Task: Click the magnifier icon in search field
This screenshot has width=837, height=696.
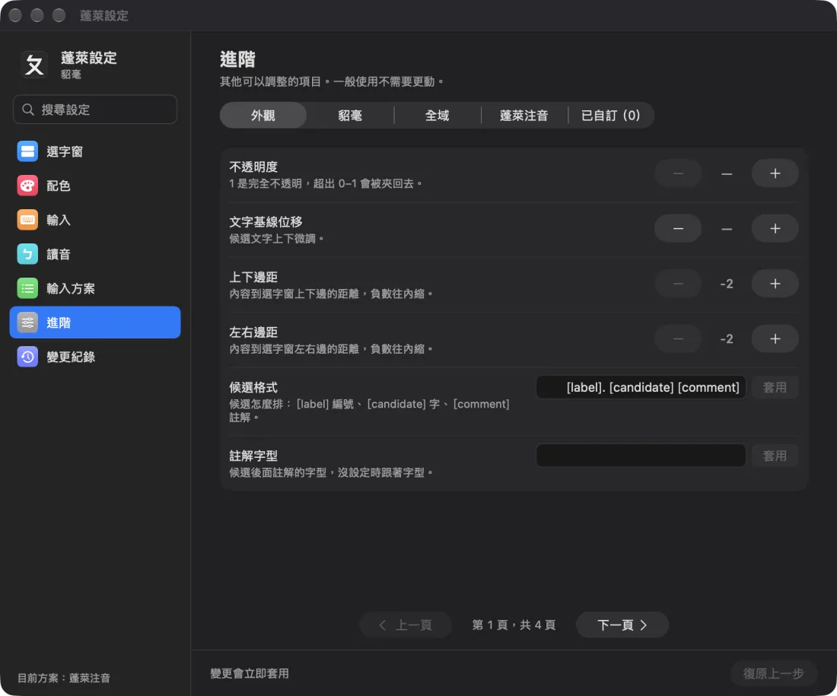Action: tap(27, 110)
